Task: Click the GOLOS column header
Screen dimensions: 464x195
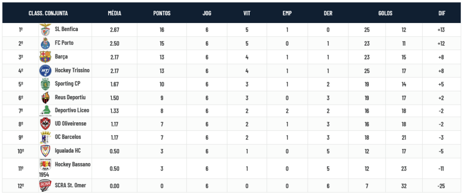Action: (x=385, y=13)
